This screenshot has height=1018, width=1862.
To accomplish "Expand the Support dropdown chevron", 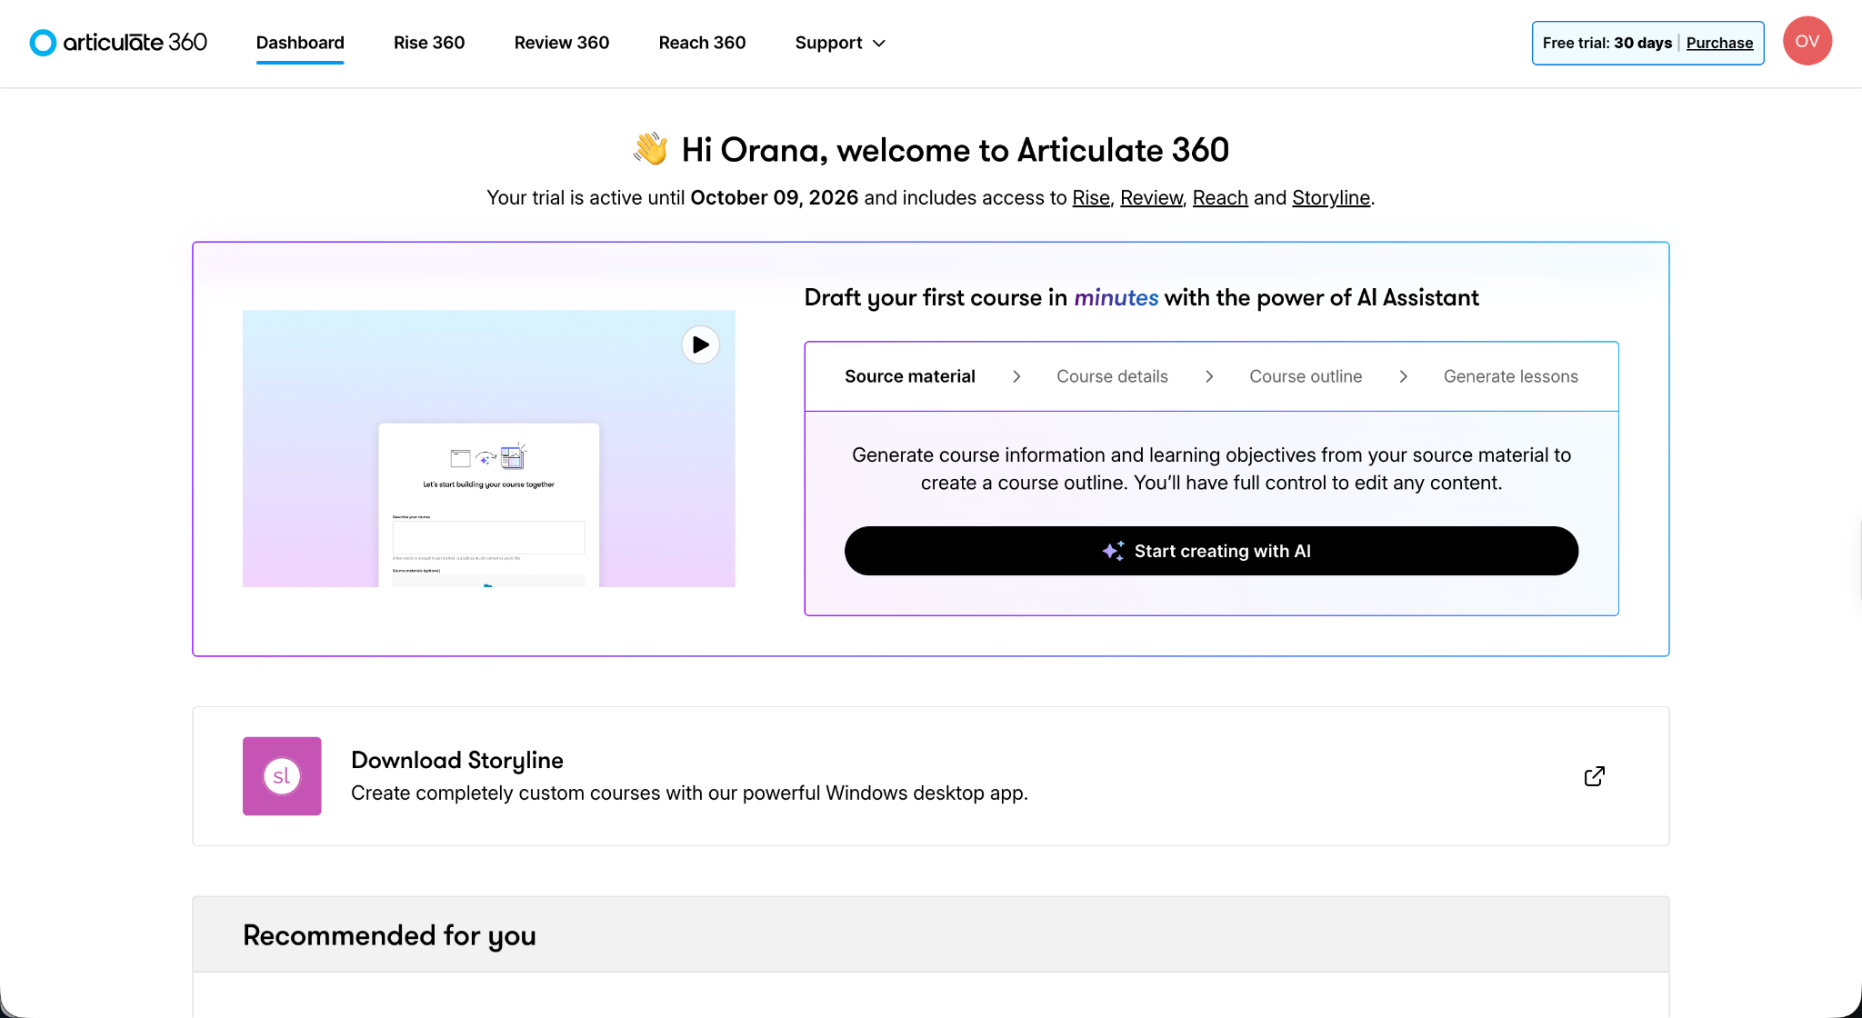I will coord(879,43).
